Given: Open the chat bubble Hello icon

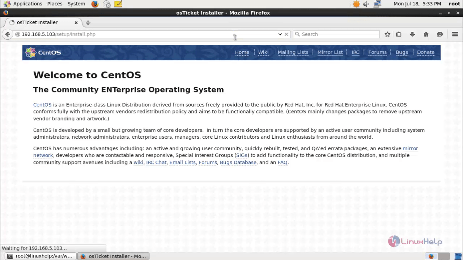Looking at the screenshot, I should 440,34.
